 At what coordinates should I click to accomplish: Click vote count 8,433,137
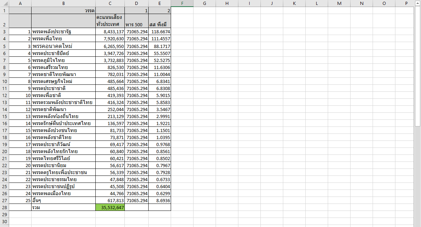point(110,32)
